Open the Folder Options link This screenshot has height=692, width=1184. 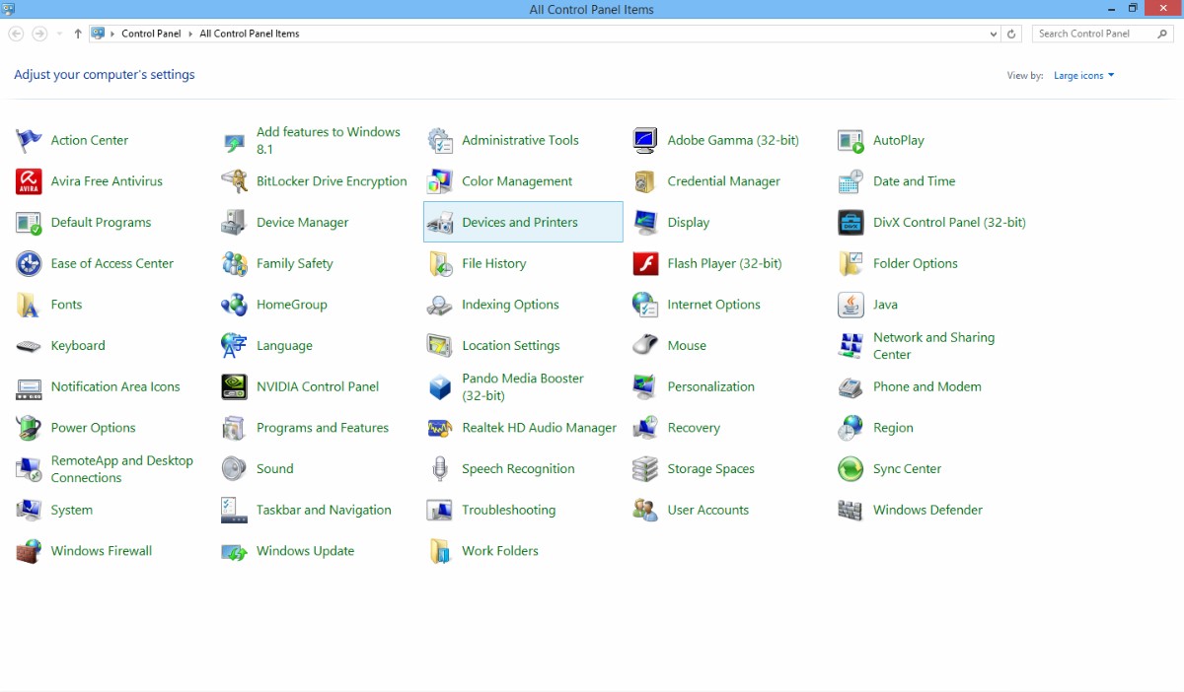(x=916, y=263)
